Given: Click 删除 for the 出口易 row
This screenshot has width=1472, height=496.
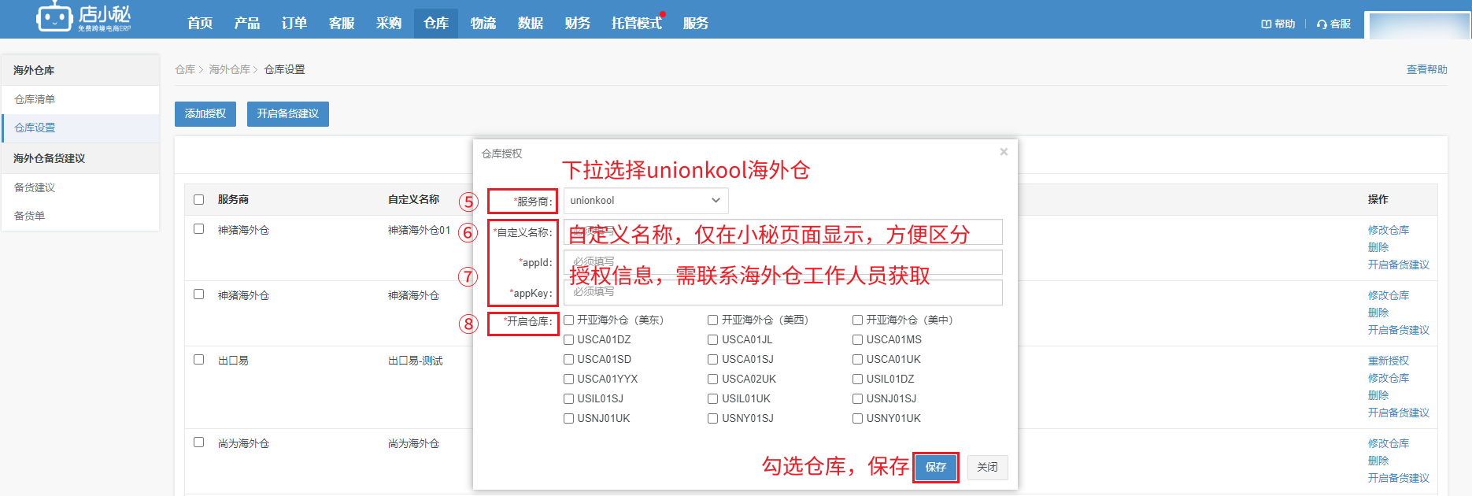Looking at the screenshot, I should click(x=1378, y=395).
